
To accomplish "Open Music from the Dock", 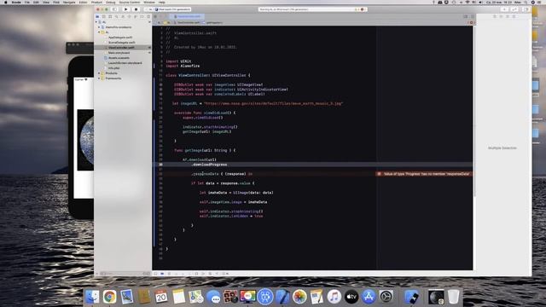I will point(334,297).
